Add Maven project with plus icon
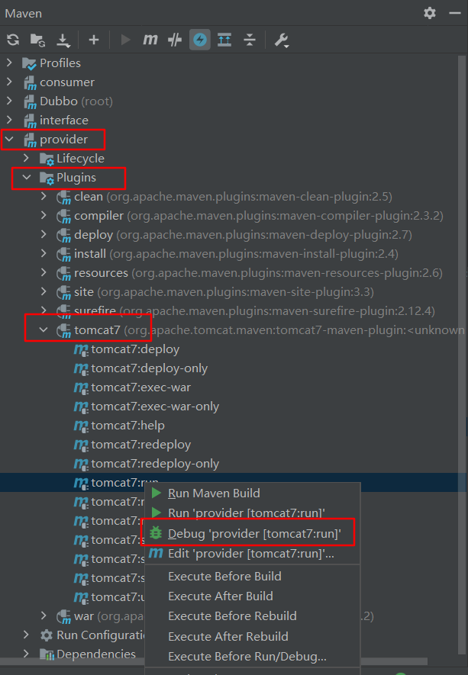Screen dimensions: 468x675 pos(93,40)
